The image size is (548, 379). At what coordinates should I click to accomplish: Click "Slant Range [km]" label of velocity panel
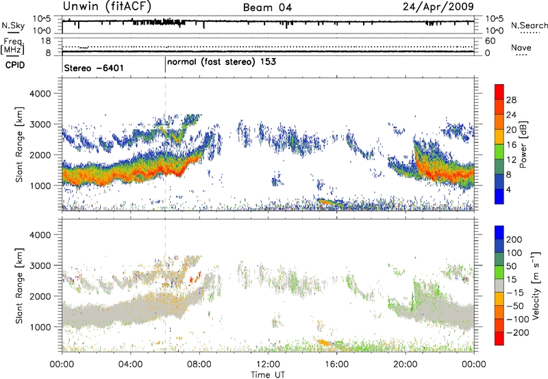pos(19,286)
